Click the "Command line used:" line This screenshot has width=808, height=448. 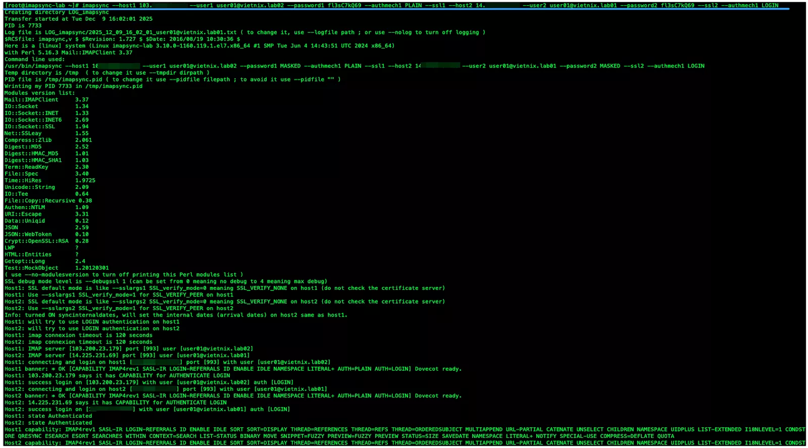(34, 60)
